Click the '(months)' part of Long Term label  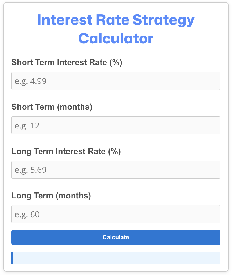73,196
